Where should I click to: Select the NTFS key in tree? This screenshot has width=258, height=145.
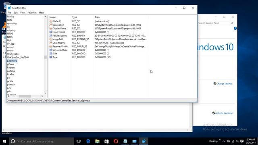(x=10, y=37)
